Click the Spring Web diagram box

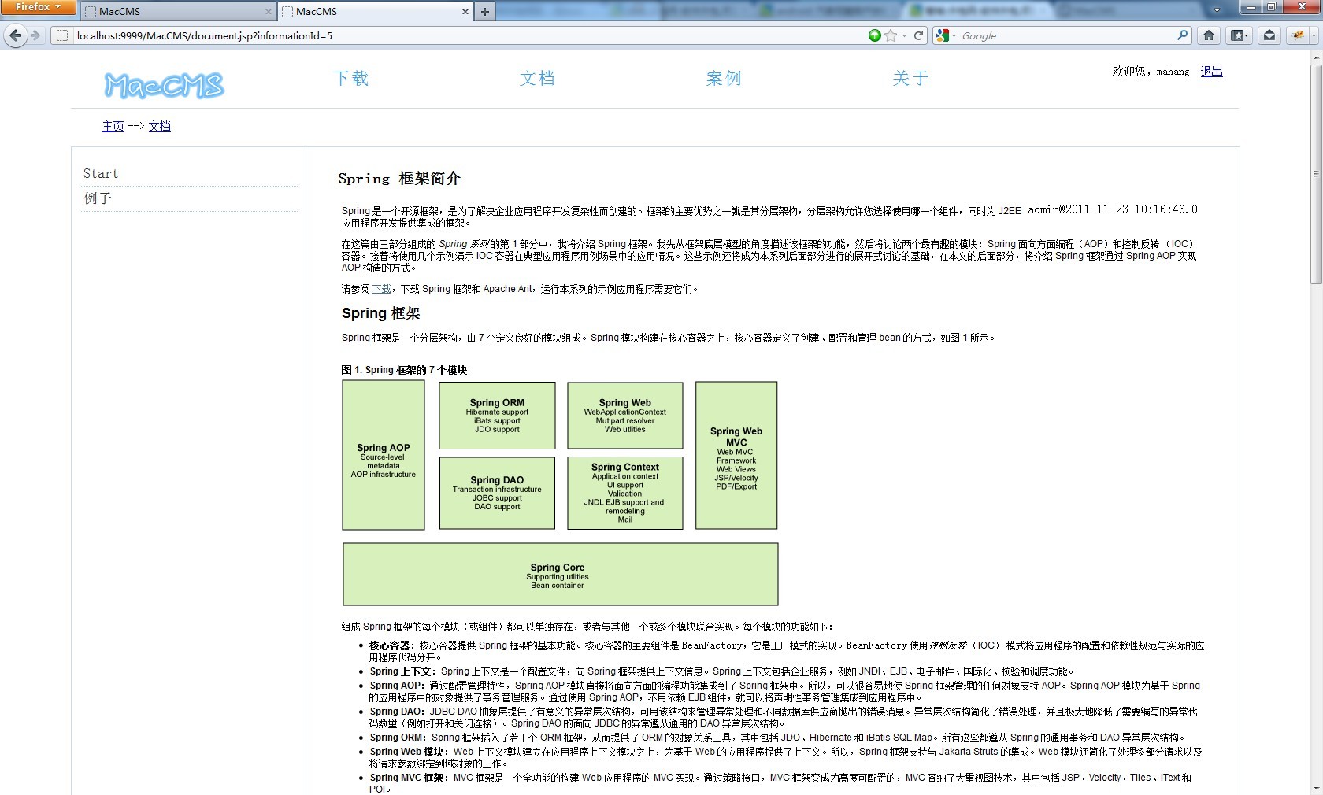(x=625, y=415)
